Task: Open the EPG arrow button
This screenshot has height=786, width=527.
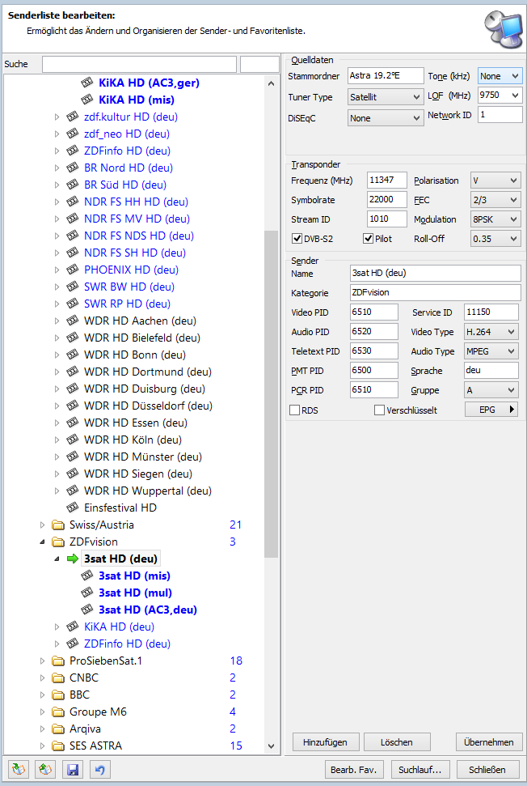Action: [x=491, y=410]
